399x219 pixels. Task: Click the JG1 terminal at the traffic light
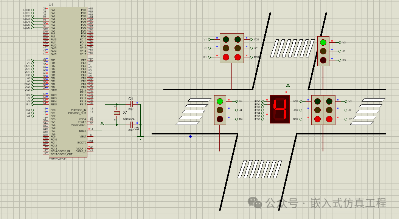[251, 48]
